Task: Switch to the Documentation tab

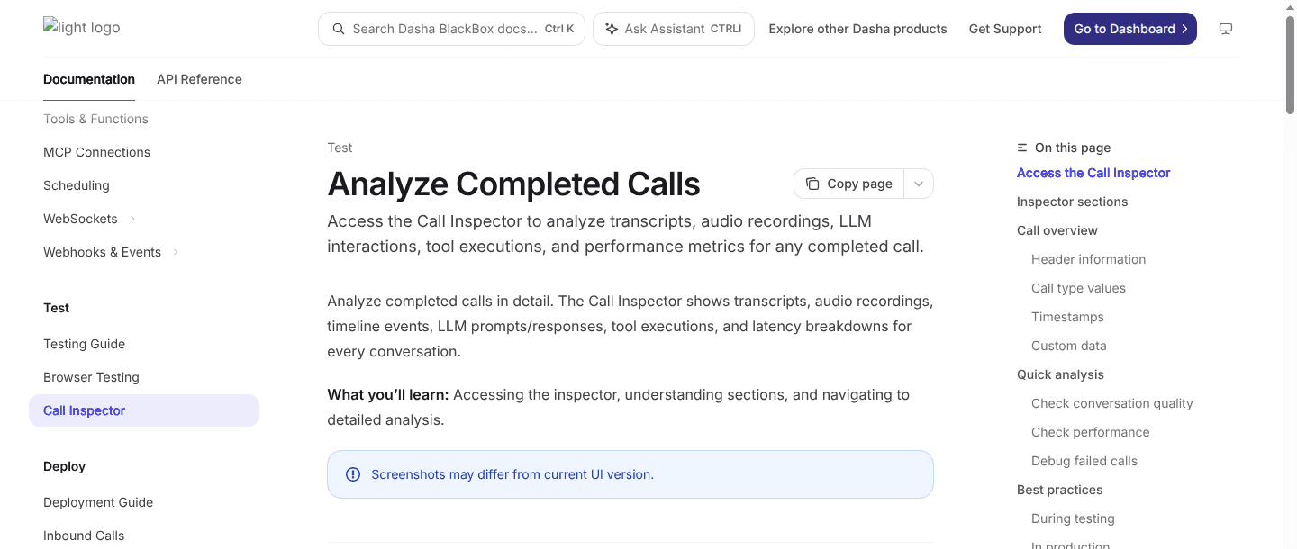Action: [x=89, y=79]
